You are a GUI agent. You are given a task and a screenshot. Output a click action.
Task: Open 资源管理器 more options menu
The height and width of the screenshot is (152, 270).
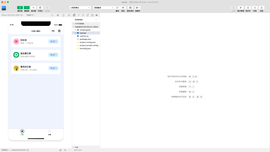(x=96, y=20)
